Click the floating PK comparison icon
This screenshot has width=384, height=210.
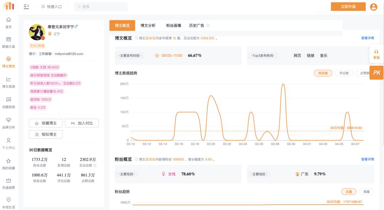pos(377,72)
